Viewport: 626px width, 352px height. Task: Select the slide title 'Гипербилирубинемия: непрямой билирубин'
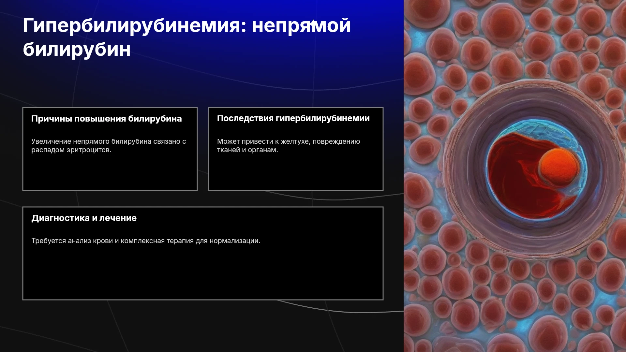coord(187,37)
